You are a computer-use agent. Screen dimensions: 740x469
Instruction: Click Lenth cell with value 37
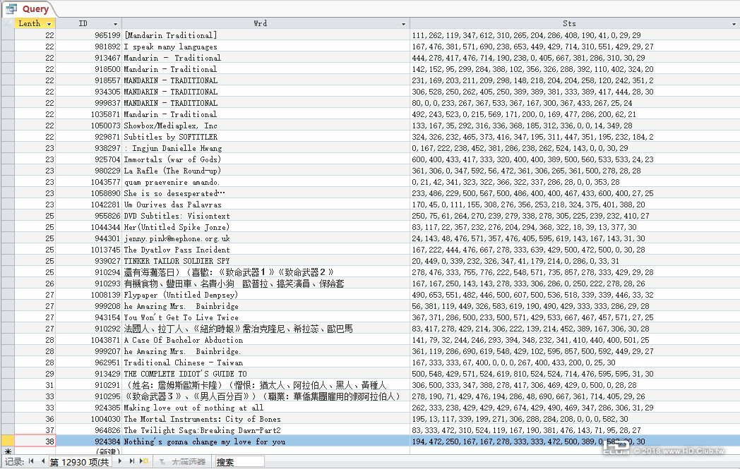tap(35, 430)
